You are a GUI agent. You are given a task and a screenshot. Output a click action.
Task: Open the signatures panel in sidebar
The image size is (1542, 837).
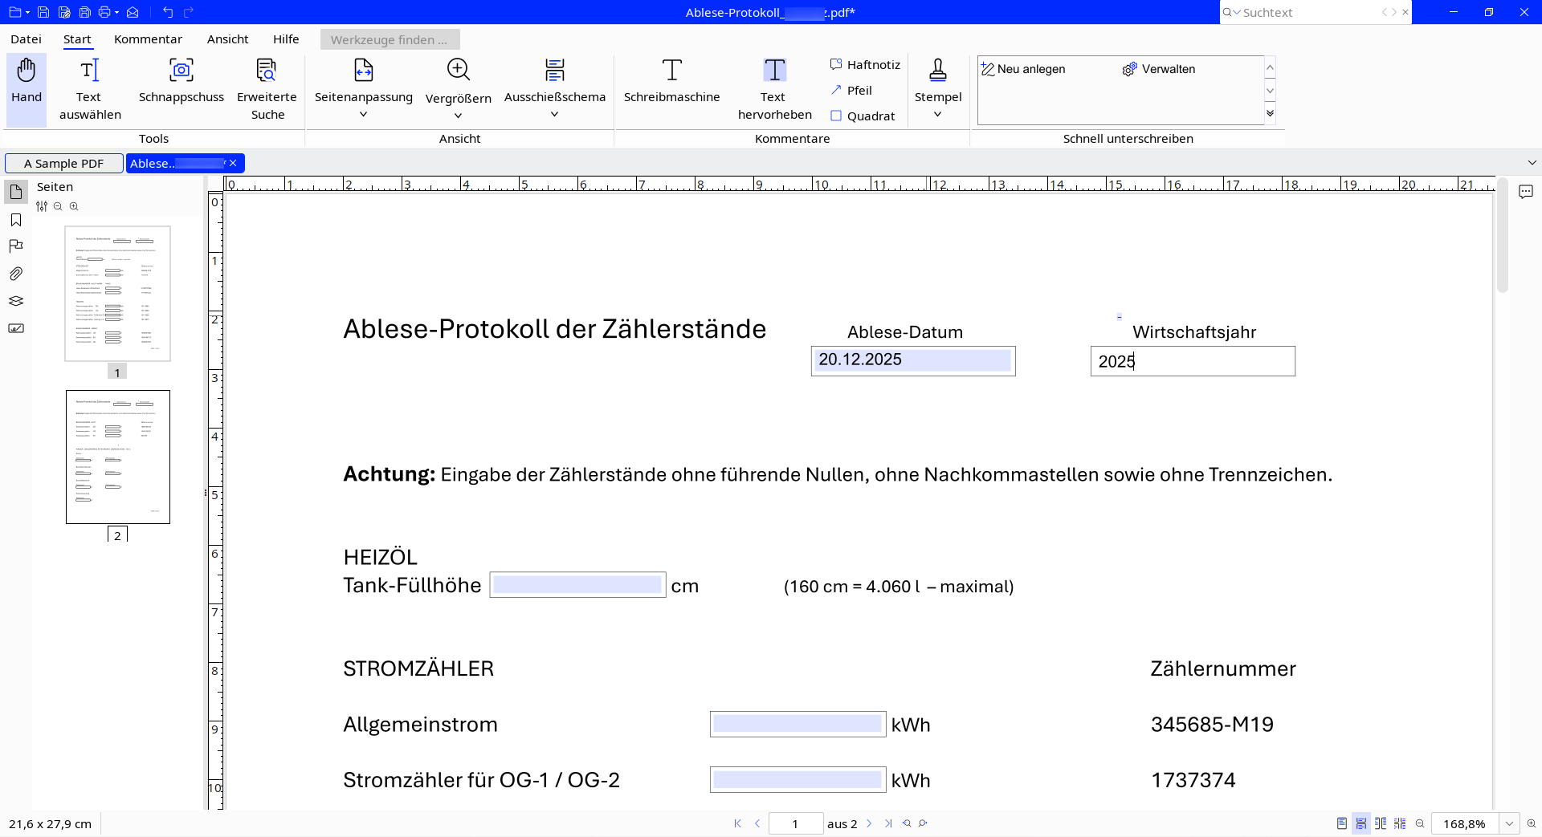16,328
